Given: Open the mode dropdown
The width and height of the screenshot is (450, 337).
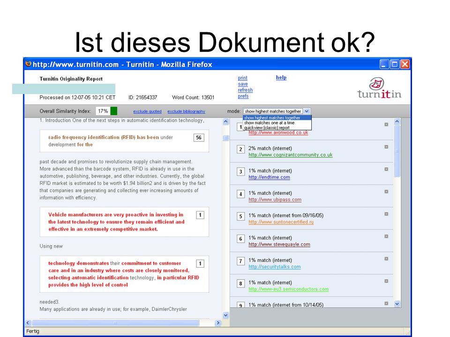Looking at the screenshot, I should coord(277,111).
